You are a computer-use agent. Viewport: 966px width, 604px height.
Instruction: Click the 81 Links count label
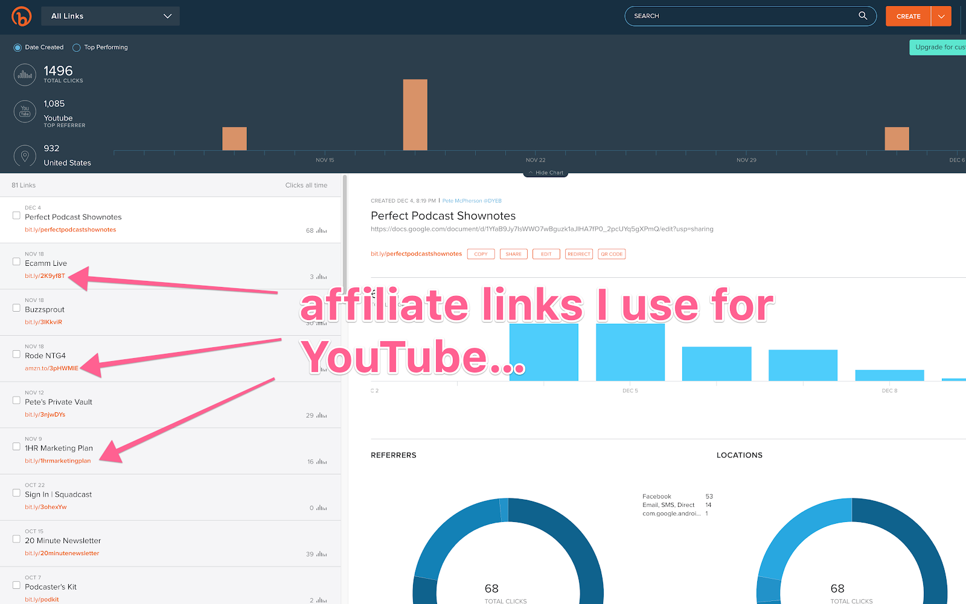(x=24, y=186)
